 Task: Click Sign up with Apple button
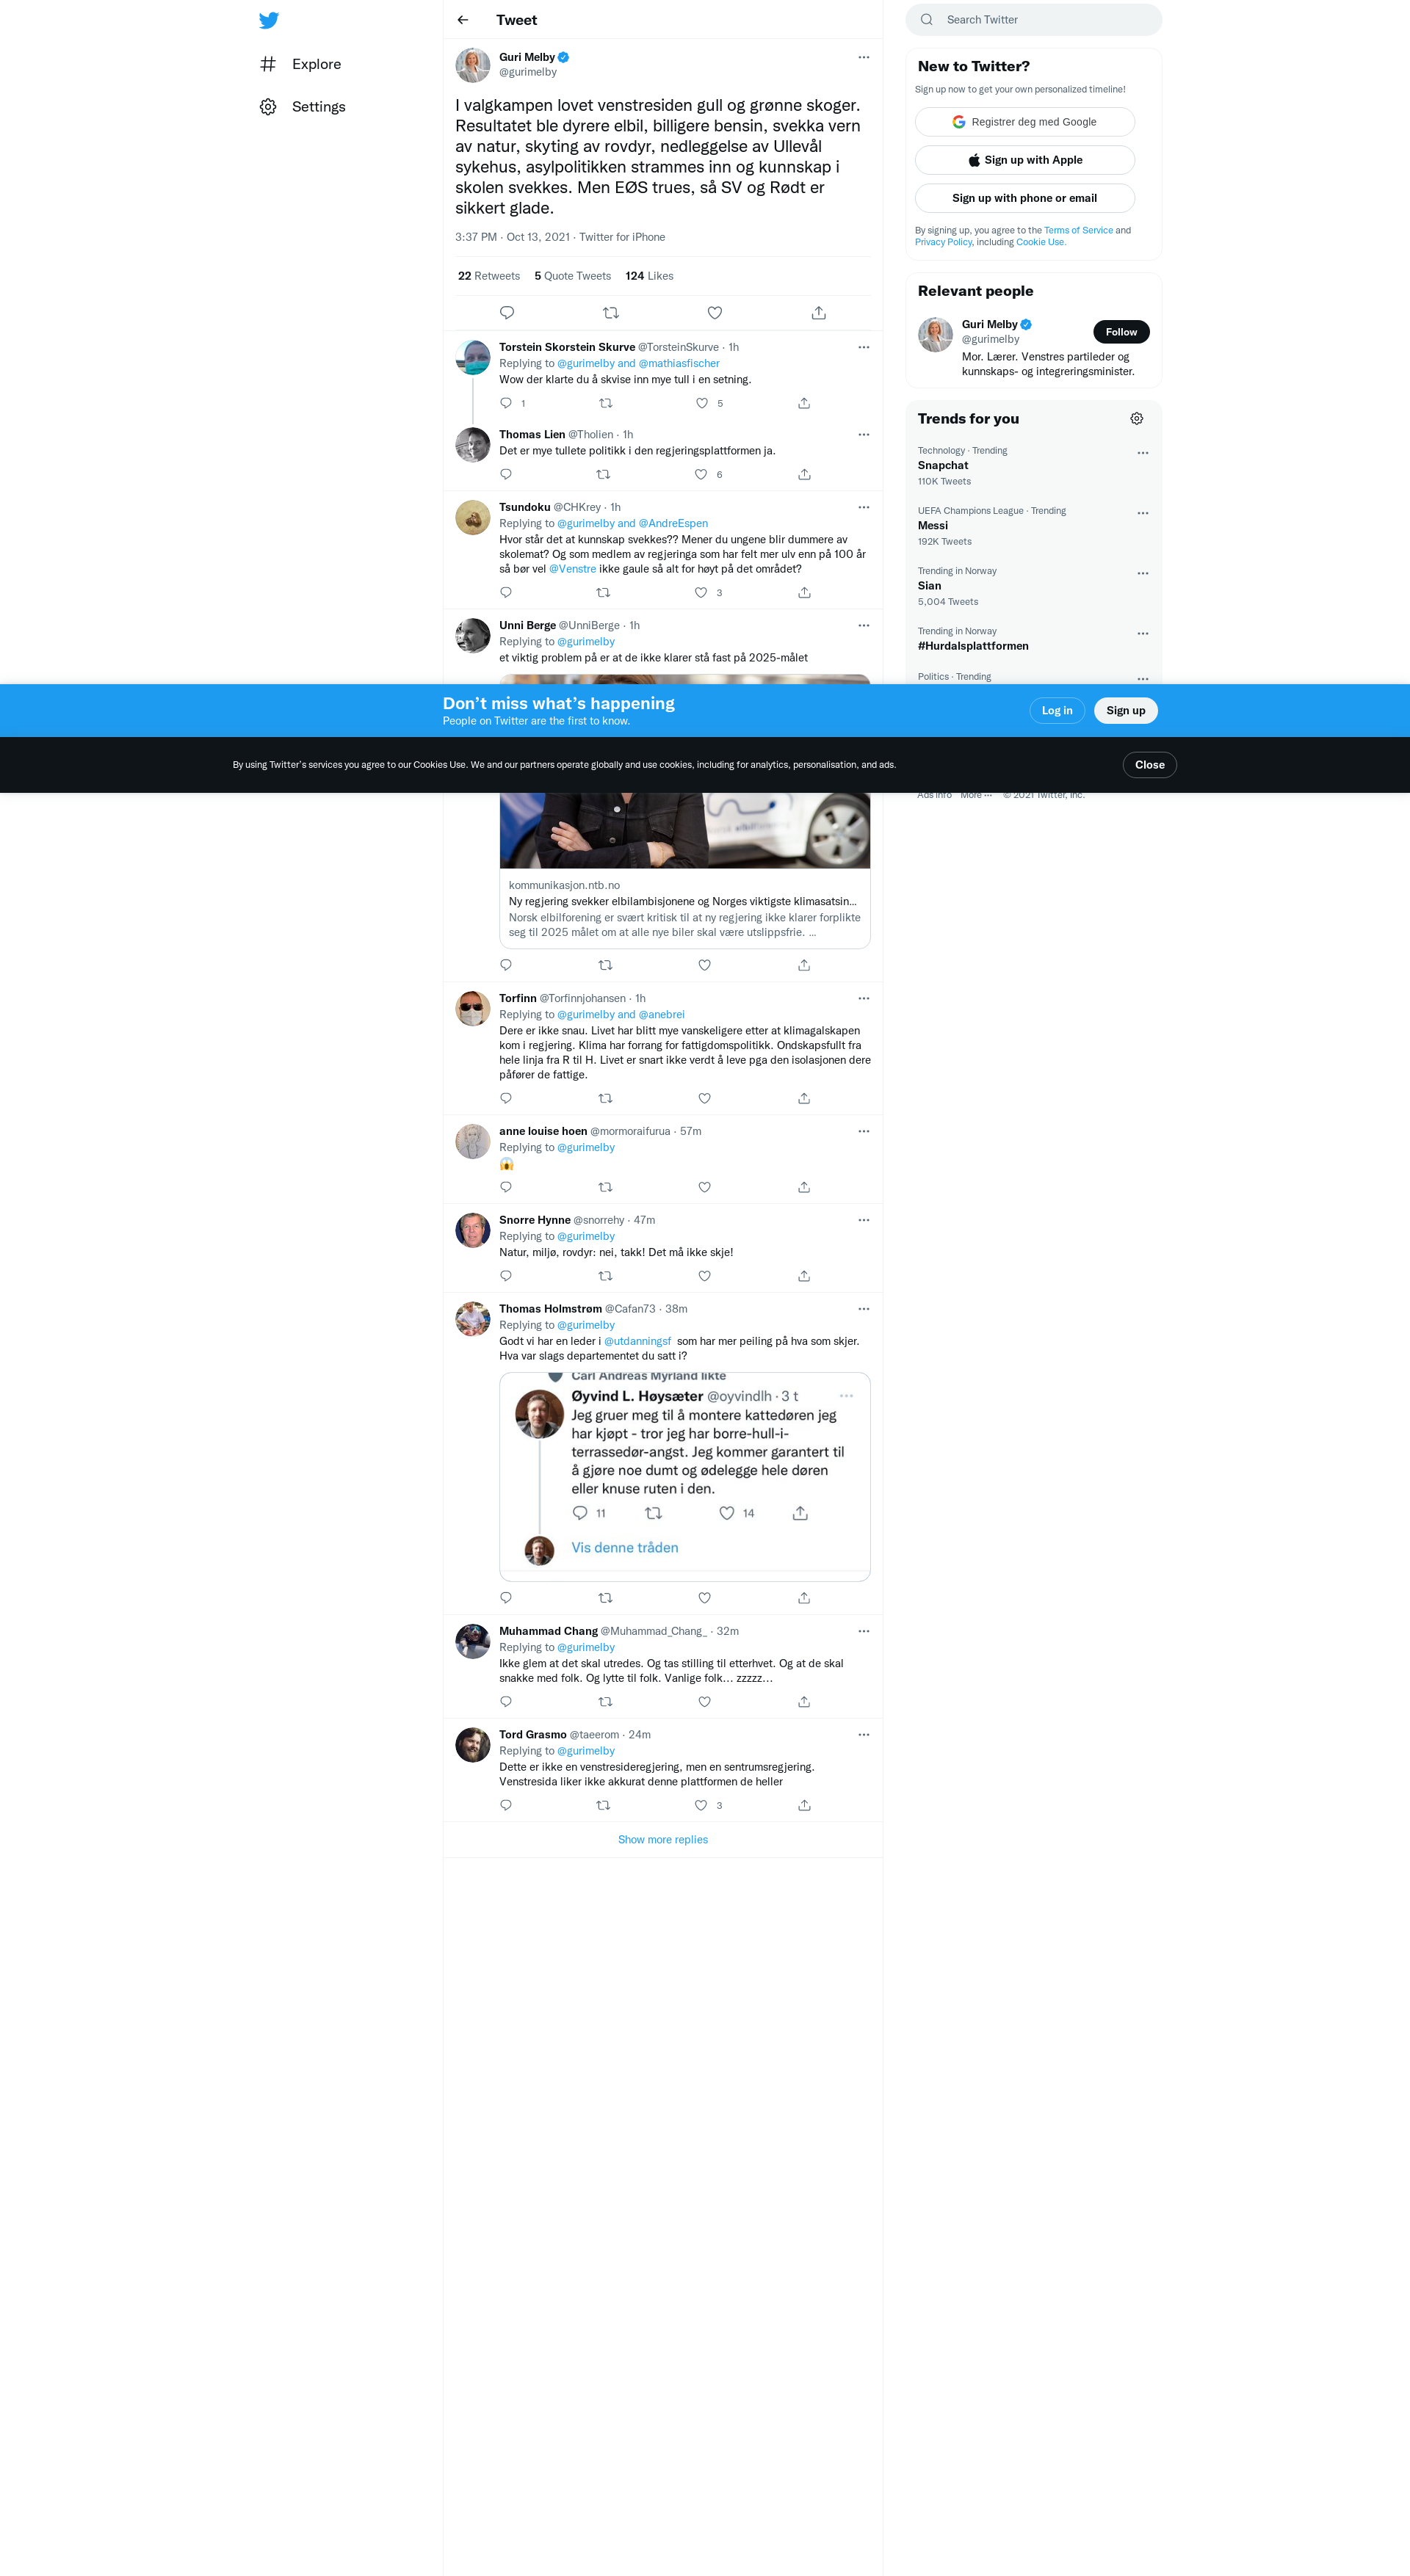pyautogui.click(x=1024, y=160)
